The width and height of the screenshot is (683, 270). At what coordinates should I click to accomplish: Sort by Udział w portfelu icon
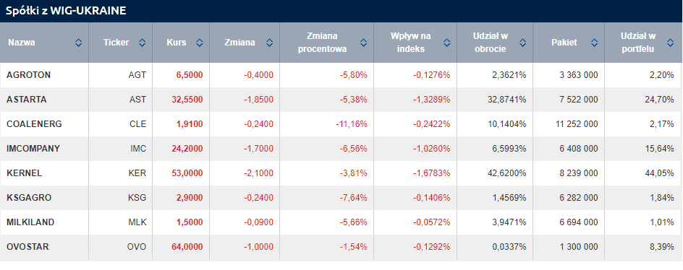point(671,43)
